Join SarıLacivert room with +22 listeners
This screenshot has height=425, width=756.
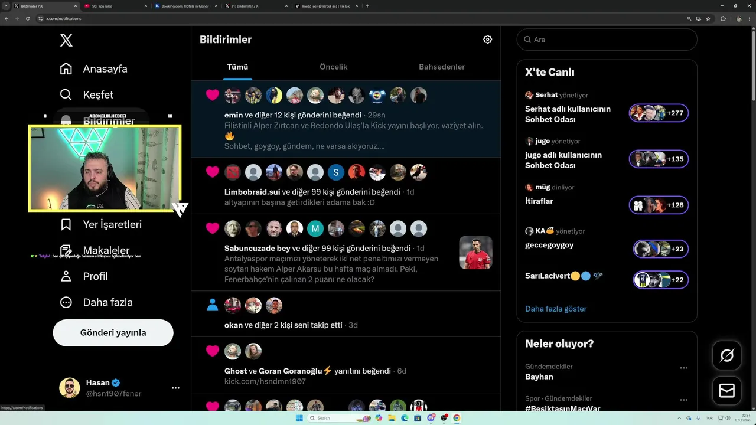click(x=660, y=279)
